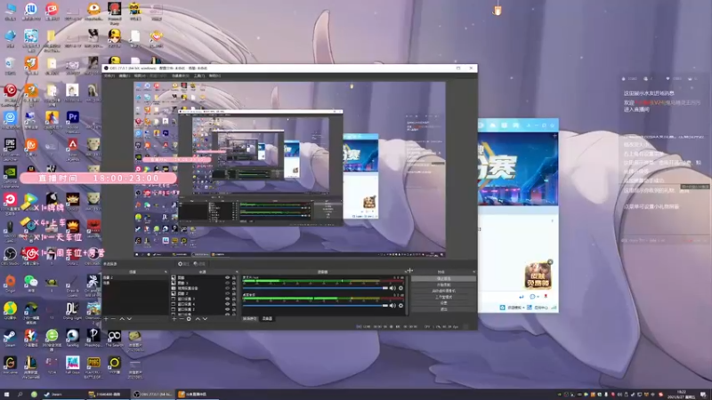Add a new scene with the plus icon
Screen dimensions: 712x400
pos(106,319)
